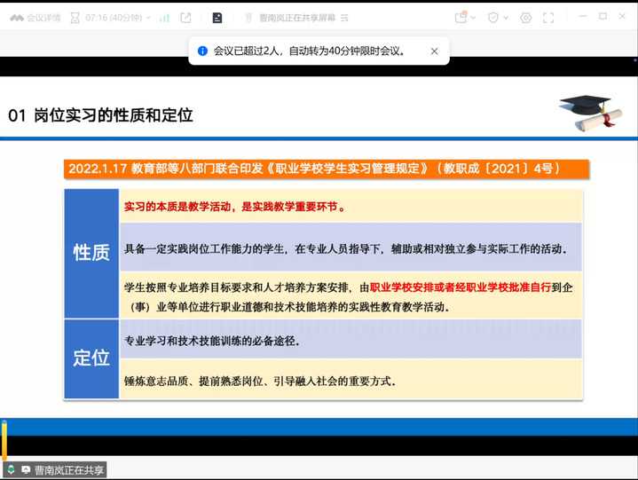Screen dimensions: 638x480
Task: Click the pop-out share window icon
Action: (x=185, y=17)
